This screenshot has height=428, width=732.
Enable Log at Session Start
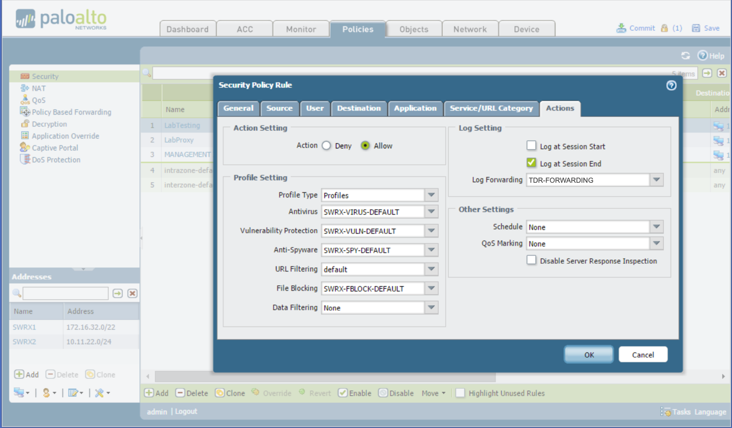tap(531, 145)
